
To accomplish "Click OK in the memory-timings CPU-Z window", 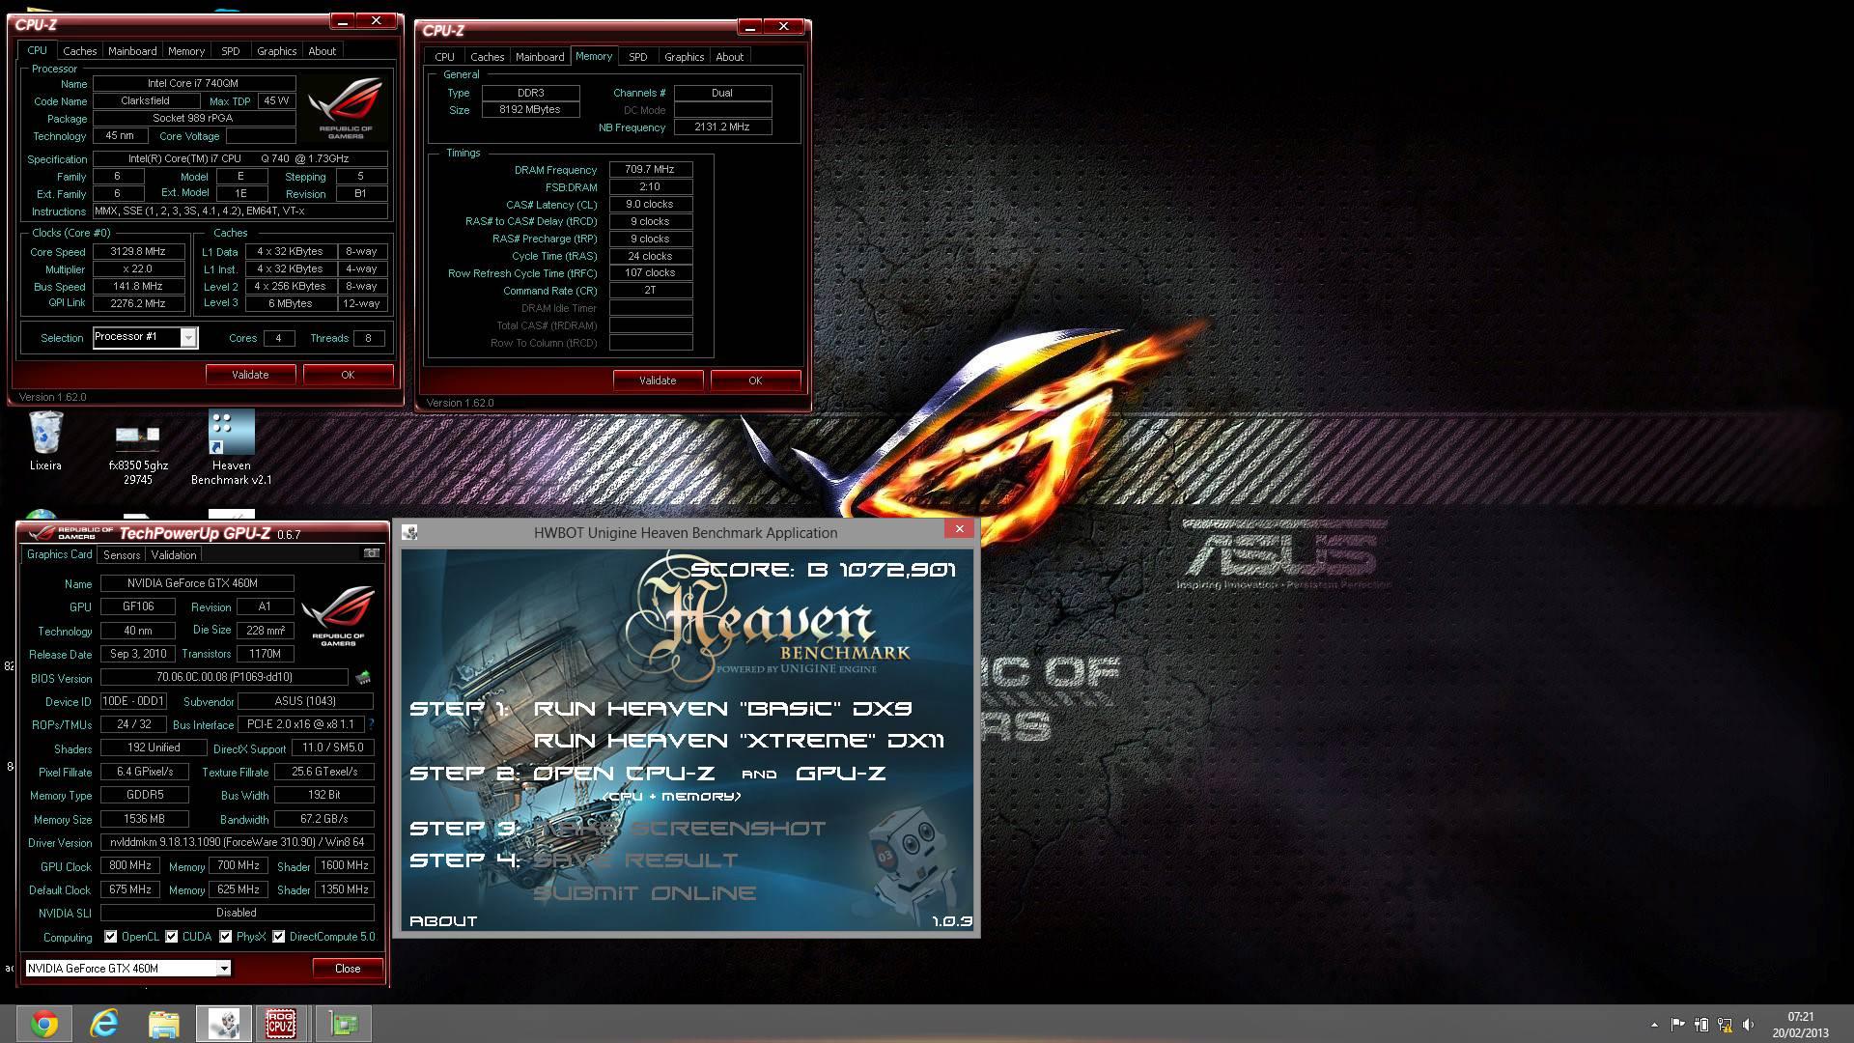I will click(755, 381).
